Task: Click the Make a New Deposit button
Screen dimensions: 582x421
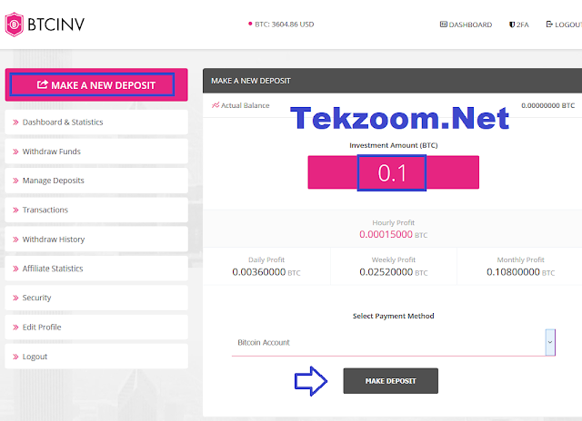Action: (x=96, y=84)
